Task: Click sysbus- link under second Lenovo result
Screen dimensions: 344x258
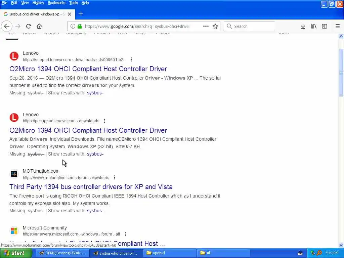Action: [95, 154]
